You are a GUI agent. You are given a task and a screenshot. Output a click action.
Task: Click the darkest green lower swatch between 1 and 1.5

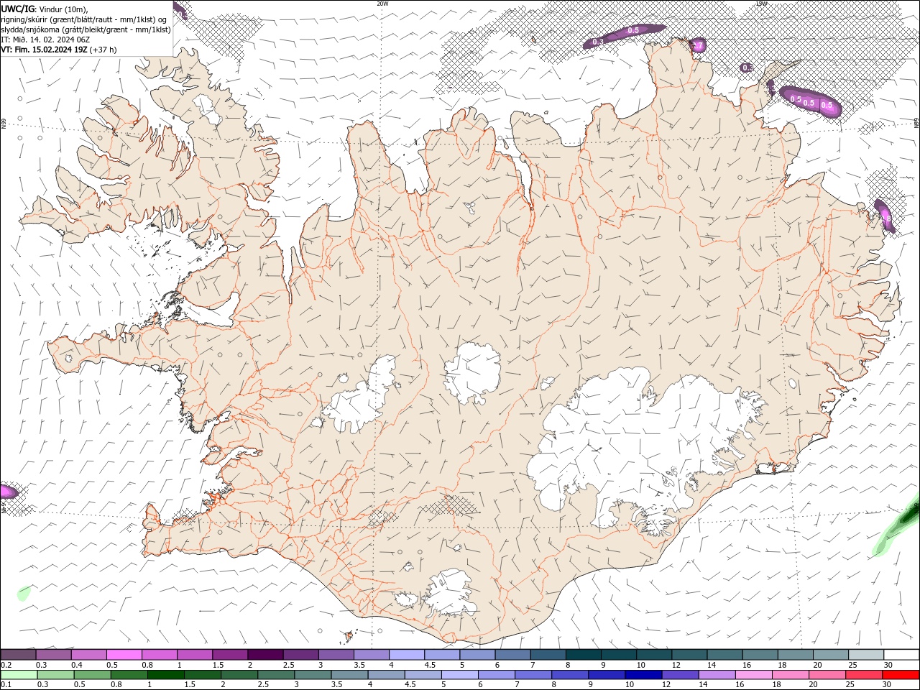click(x=165, y=675)
